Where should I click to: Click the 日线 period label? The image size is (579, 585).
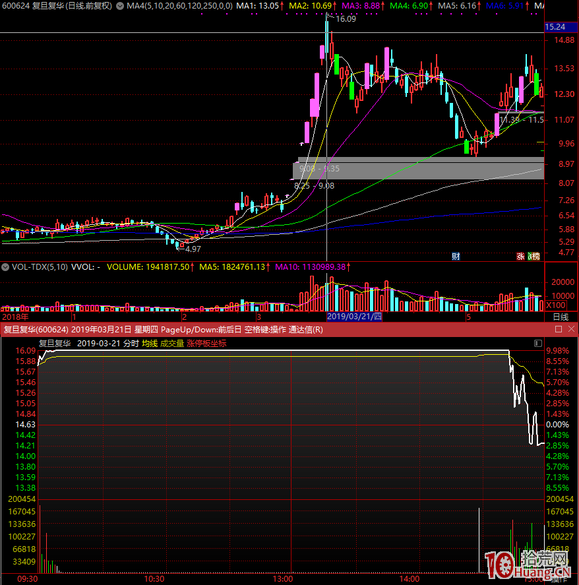point(561,317)
